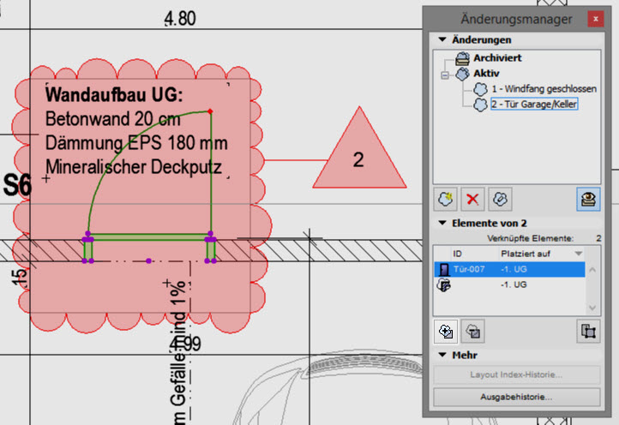
Task: Select the second -1. UG element row
Action: tap(509, 284)
